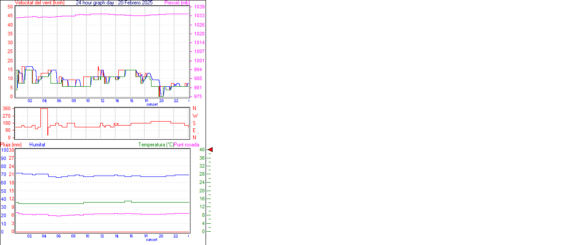Click the 'S' compass direction label
Screen dimensions: 567x245
(x=194, y=123)
